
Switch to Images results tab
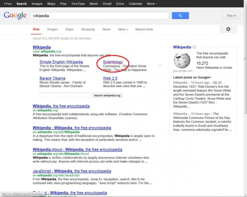coord(52,29)
